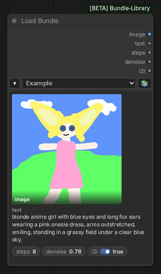Click the steps output connector dot

[x=150, y=52]
